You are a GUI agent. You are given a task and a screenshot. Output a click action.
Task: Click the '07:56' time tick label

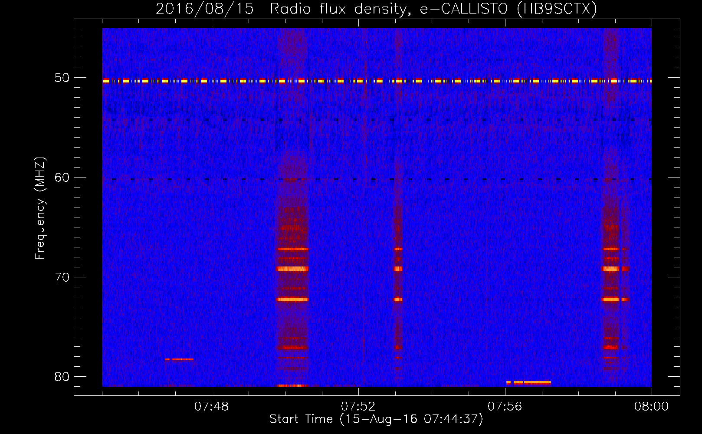[x=505, y=407]
